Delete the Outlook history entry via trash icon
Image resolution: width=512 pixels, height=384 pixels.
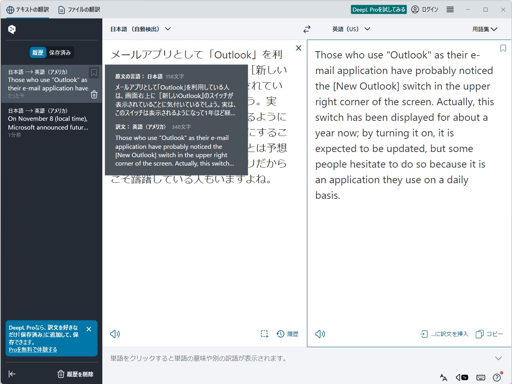[x=94, y=94]
